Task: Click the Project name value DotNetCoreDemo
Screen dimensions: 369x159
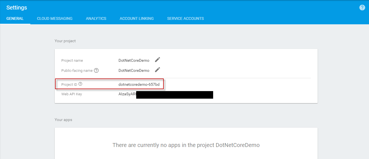Action: click(x=134, y=61)
